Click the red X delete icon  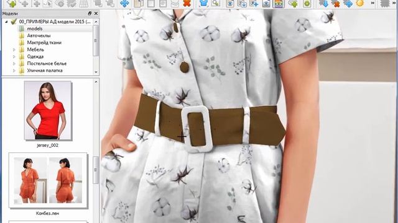[187, 3]
